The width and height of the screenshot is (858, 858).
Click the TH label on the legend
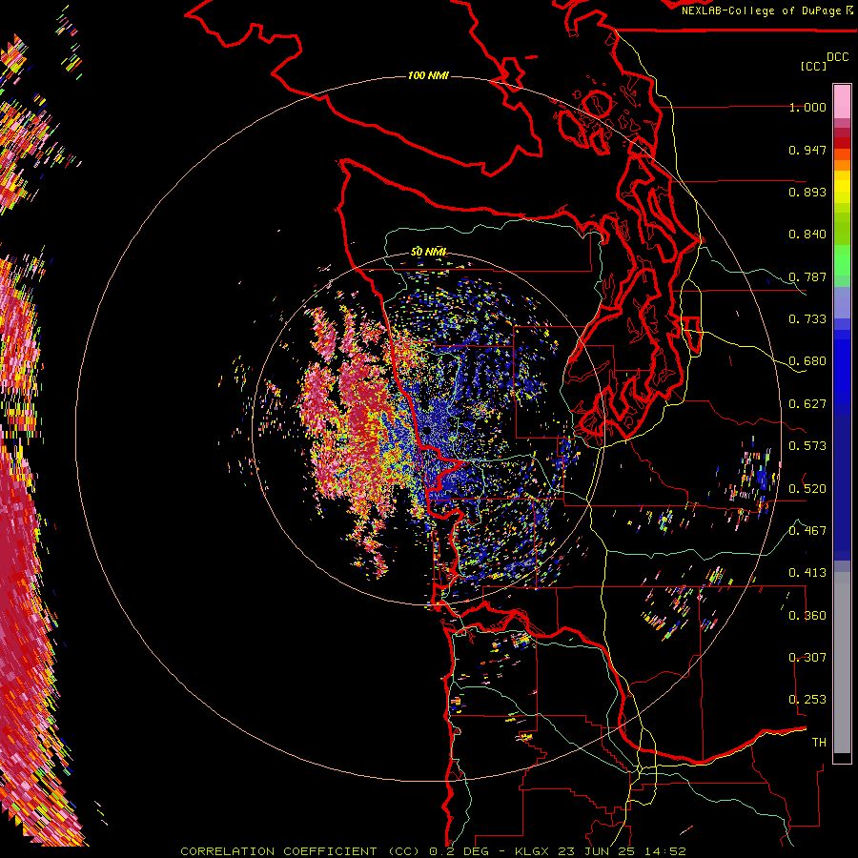point(819,743)
